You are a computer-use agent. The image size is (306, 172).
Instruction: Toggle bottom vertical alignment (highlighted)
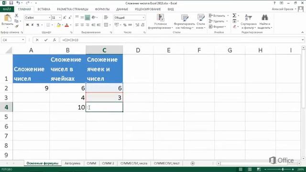(87, 18)
